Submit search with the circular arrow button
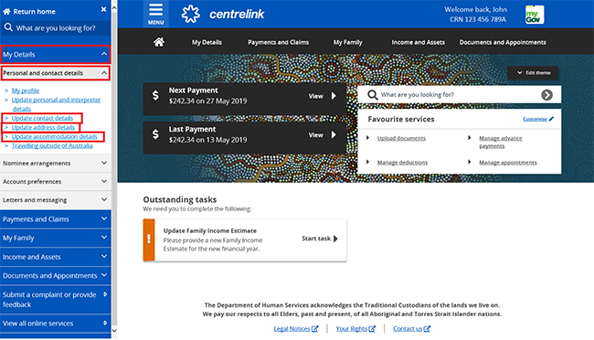Viewport: 594px width, 340px height. pyautogui.click(x=546, y=95)
